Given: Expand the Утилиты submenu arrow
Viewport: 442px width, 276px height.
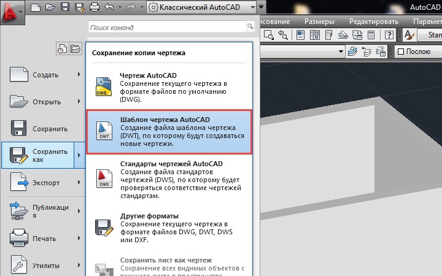Looking at the screenshot, I should pyautogui.click(x=79, y=265).
